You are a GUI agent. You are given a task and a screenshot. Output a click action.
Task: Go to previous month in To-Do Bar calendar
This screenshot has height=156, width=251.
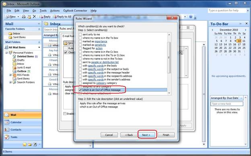pos(212,30)
